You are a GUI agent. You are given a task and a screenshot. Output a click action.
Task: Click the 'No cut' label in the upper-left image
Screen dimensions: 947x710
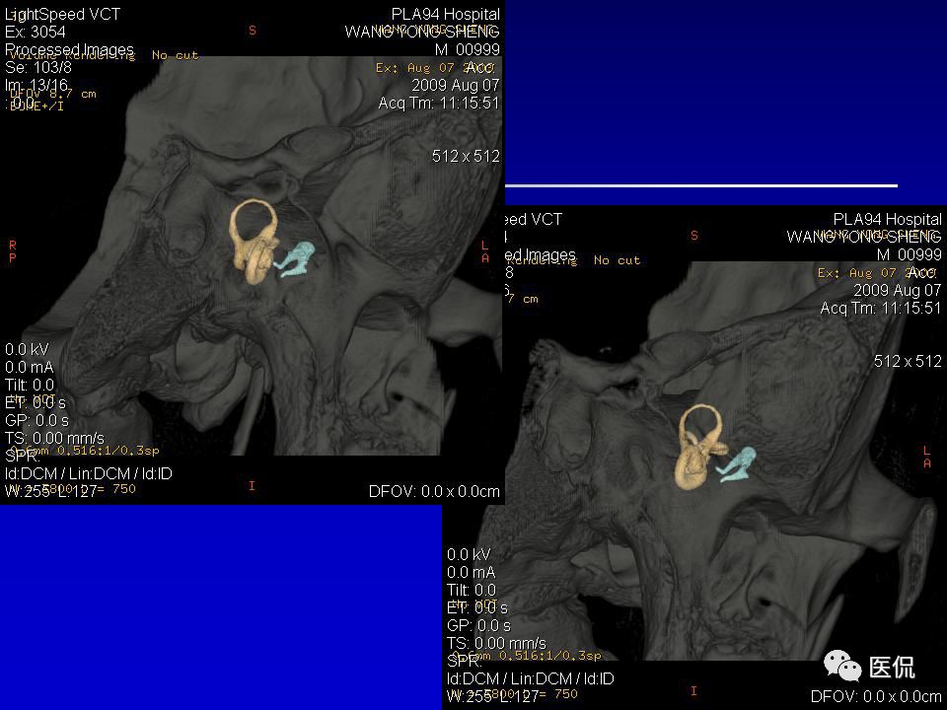pos(176,55)
